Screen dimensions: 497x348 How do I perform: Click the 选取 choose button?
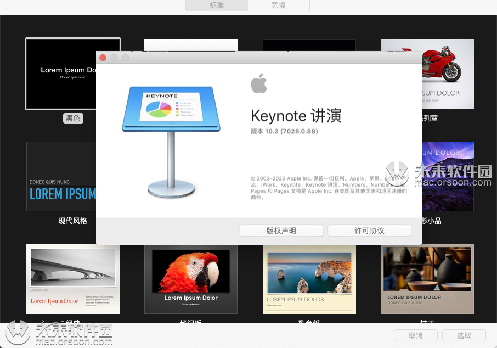point(464,335)
